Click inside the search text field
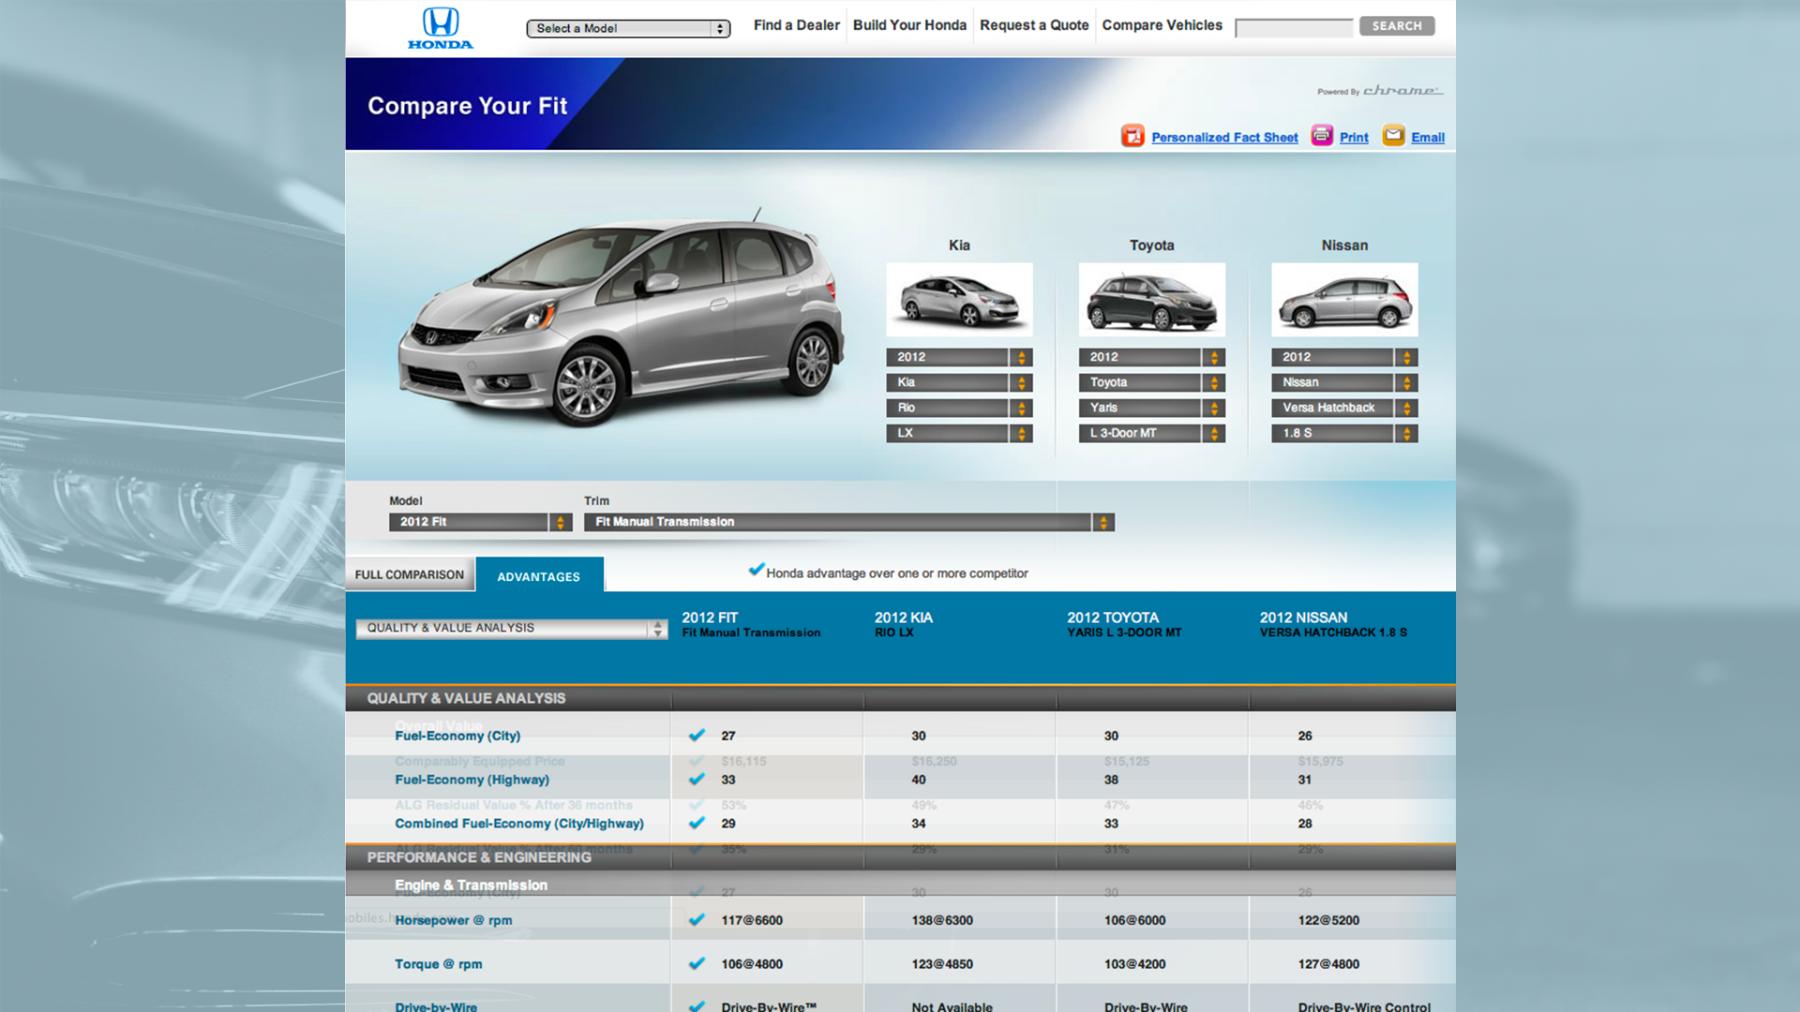Screen dimensions: 1800x1012 [x=1294, y=28]
